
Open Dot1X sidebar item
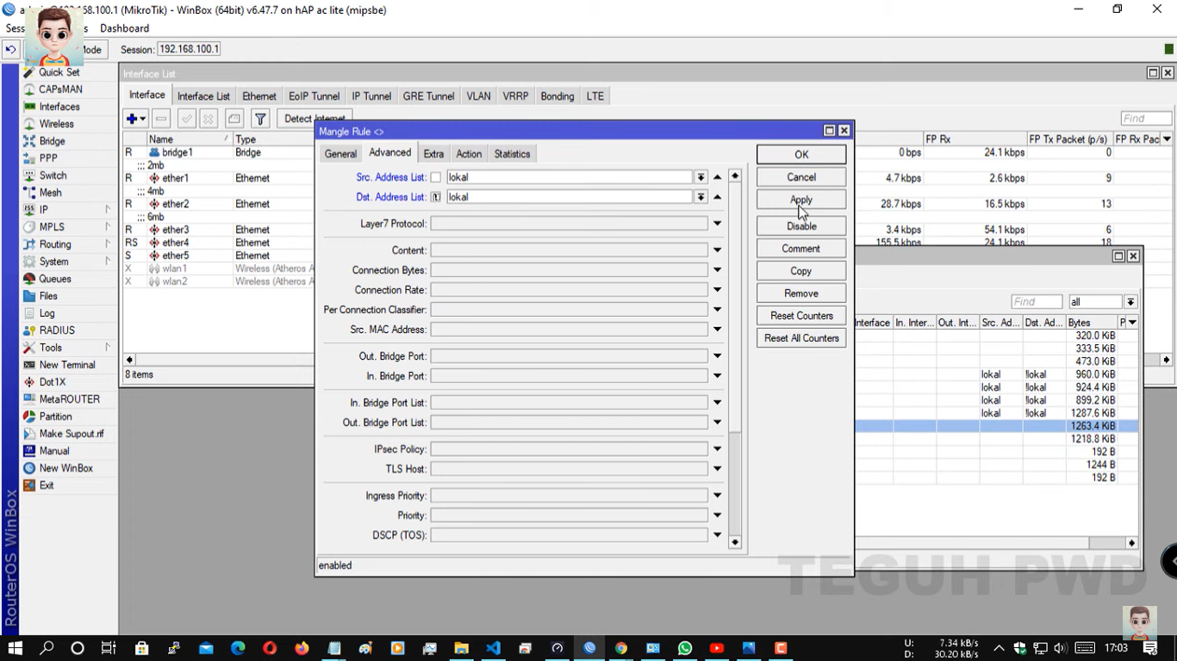coord(52,382)
